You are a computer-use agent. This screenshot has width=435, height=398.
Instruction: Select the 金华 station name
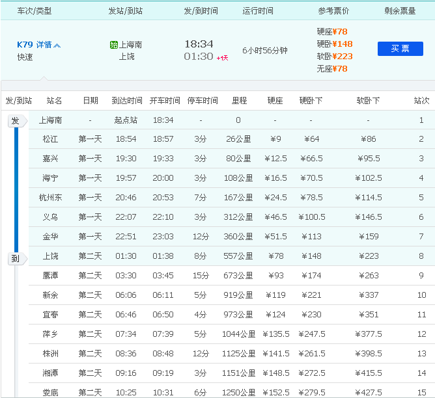click(50, 236)
